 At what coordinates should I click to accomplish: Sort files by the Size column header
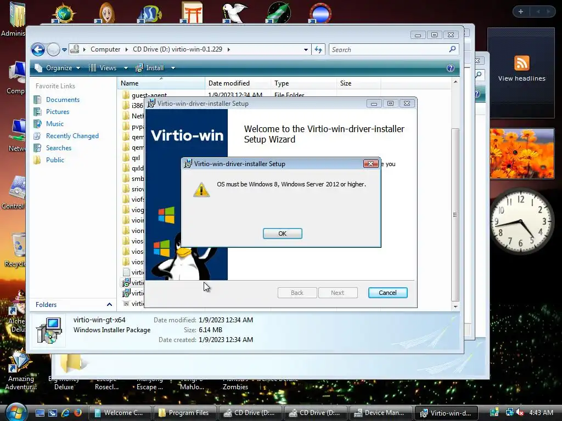pos(358,83)
